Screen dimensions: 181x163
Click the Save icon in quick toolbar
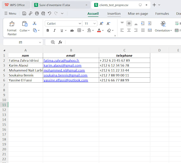(x=24, y=14)
